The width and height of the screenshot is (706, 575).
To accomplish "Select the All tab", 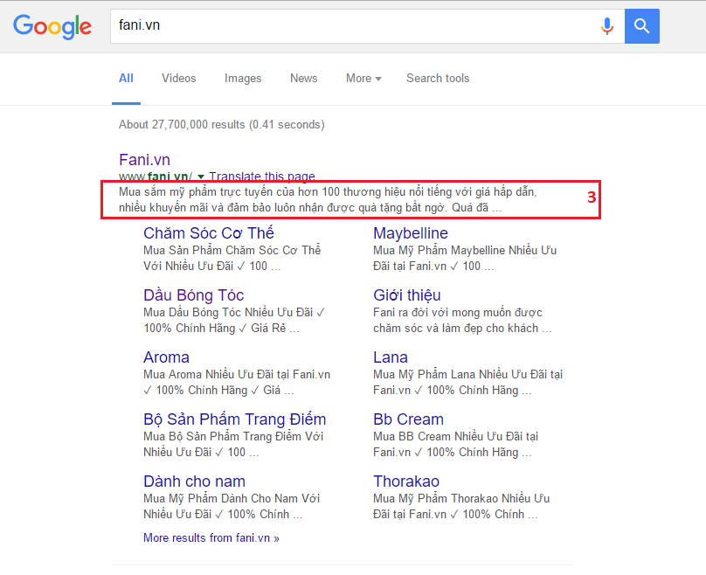I will coord(126,79).
